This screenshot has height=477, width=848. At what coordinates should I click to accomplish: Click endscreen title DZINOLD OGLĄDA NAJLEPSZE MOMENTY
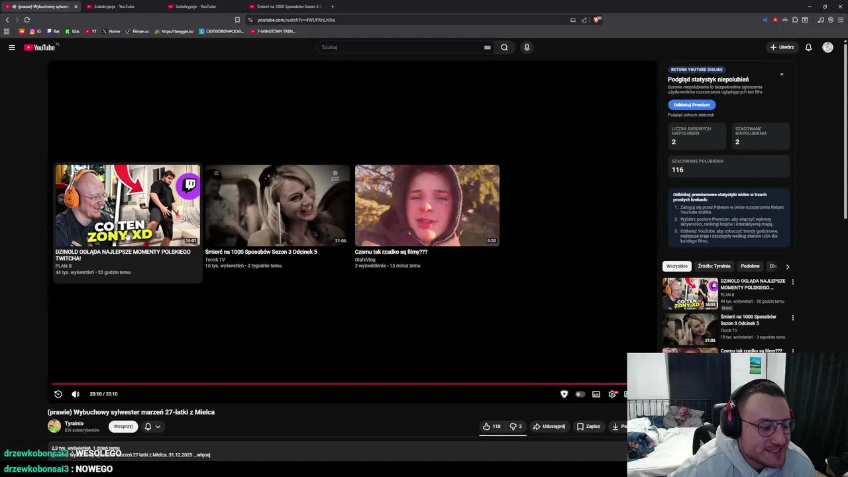(x=123, y=255)
